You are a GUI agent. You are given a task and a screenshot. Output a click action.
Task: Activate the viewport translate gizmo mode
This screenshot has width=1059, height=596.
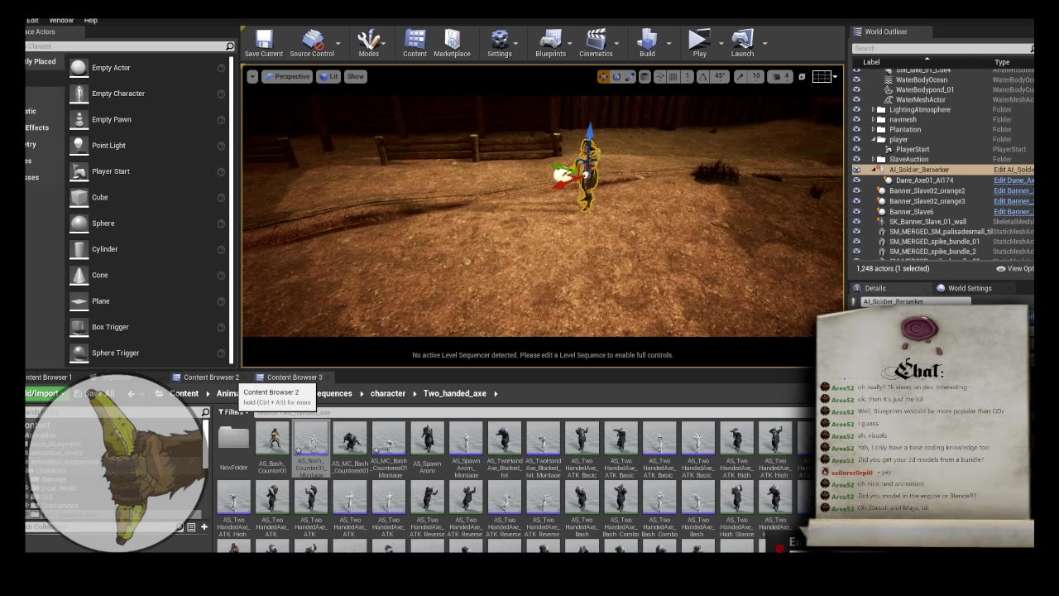click(603, 76)
